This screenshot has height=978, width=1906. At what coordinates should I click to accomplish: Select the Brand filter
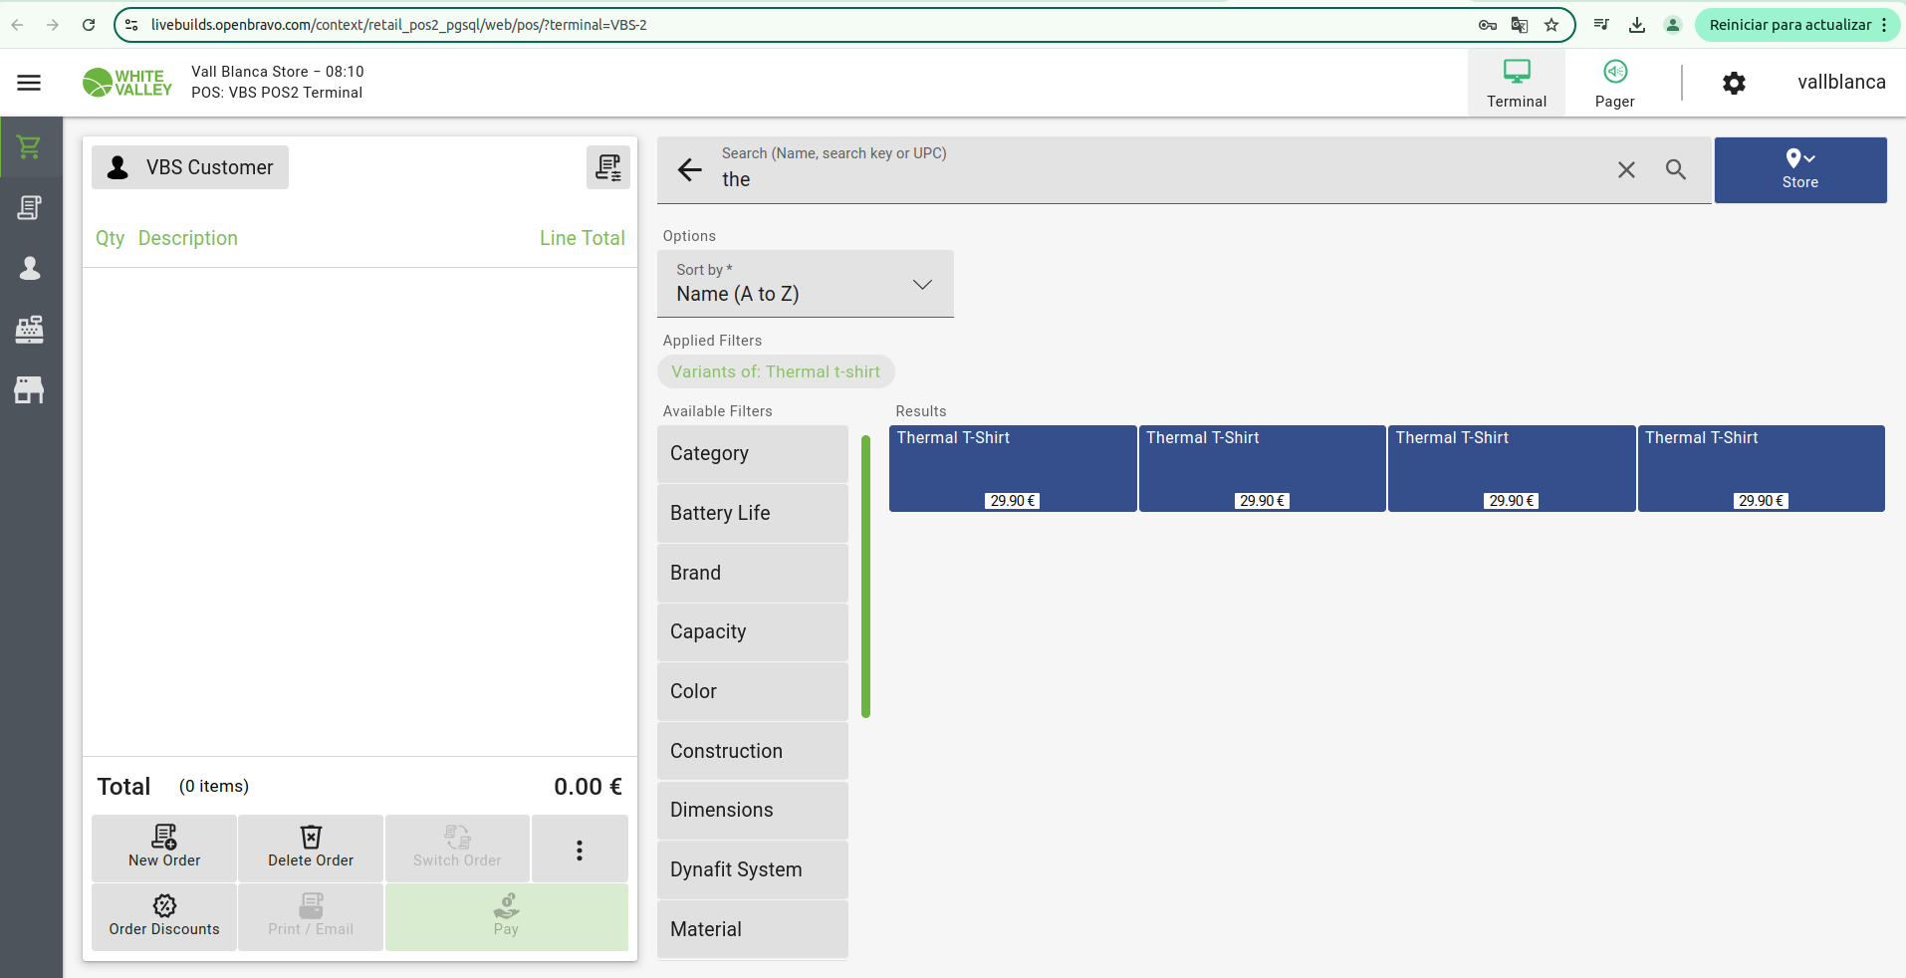(752, 573)
